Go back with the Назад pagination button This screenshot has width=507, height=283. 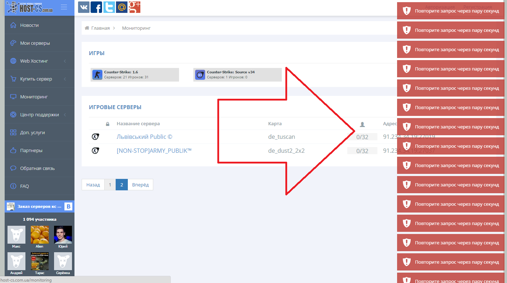click(93, 185)
